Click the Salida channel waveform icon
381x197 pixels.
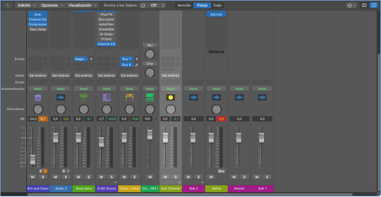click(x=216, y=97)
